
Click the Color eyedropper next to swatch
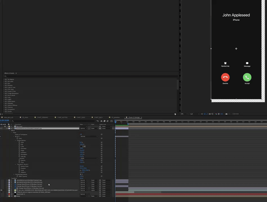click(x=84, y=146)
